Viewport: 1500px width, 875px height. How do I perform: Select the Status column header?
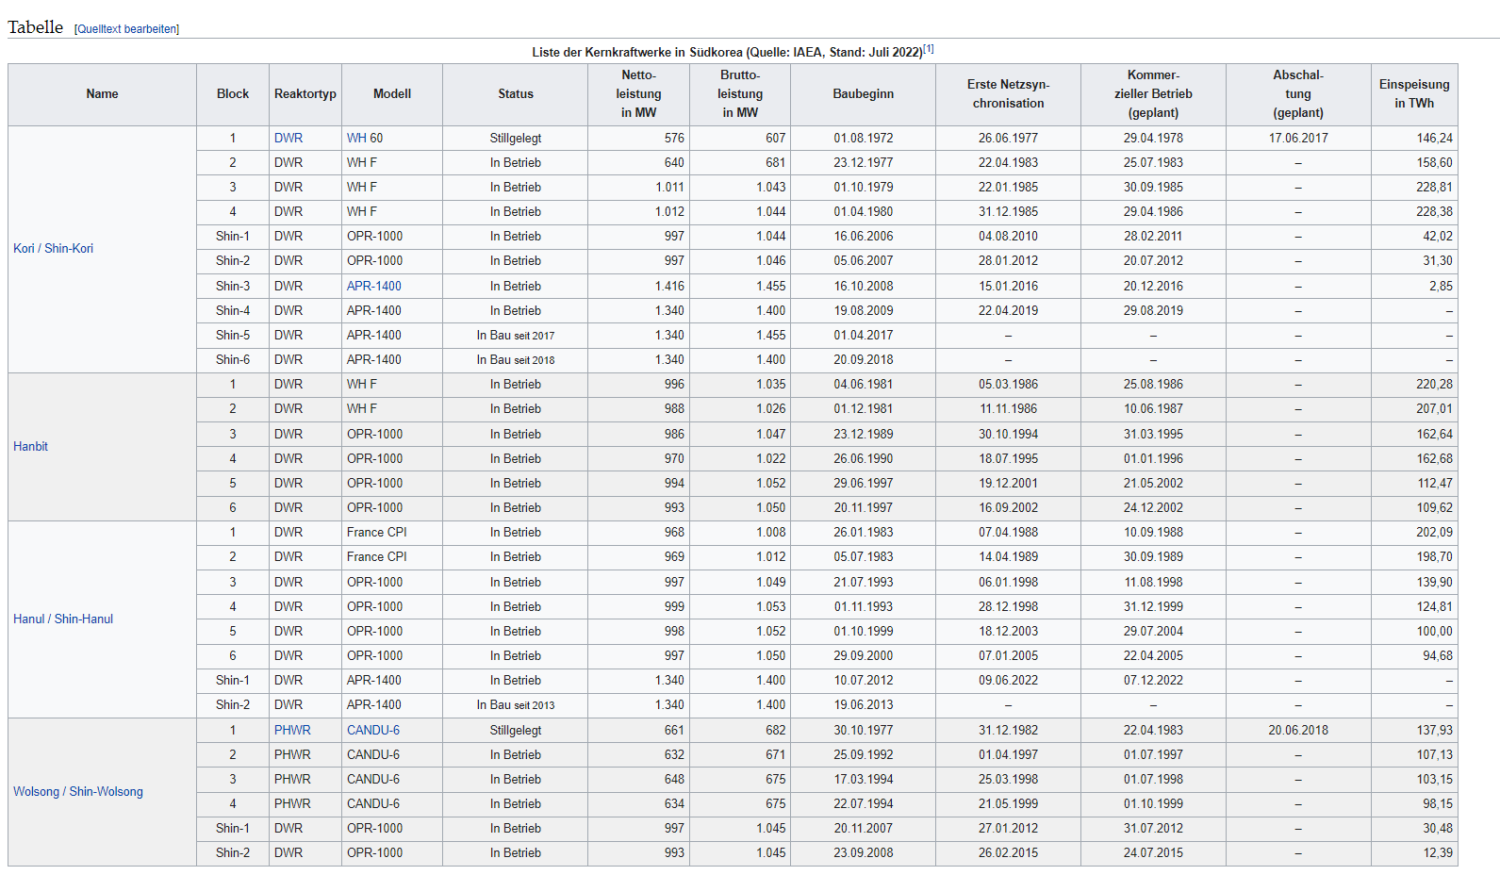516,94
